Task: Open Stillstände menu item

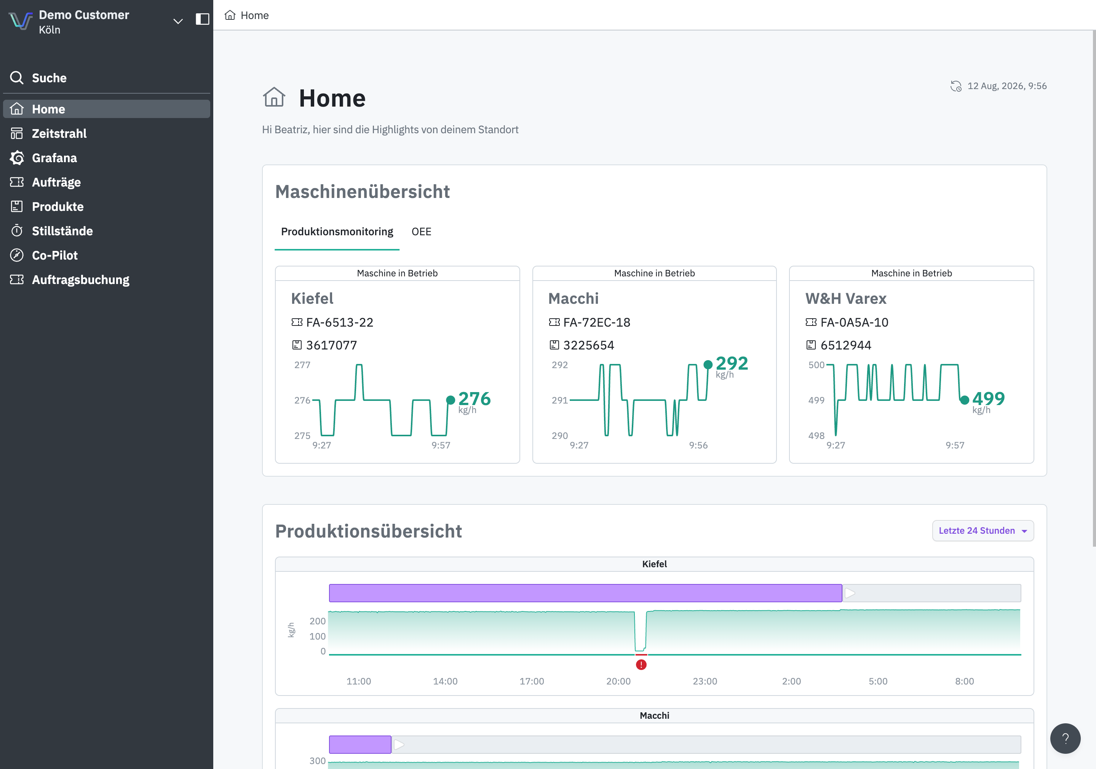Action: [x=107, y=230]
